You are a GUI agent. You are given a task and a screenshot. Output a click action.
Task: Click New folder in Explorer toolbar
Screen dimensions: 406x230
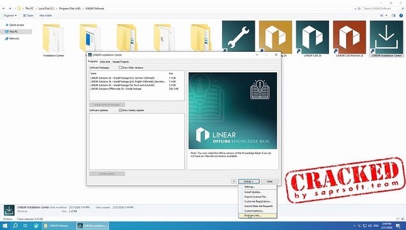coord(46,15)
